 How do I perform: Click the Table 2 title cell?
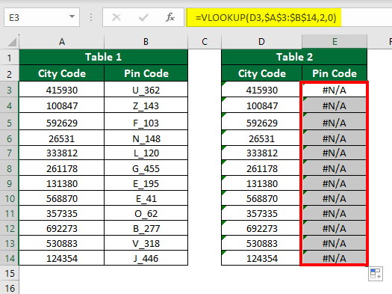tap(294, 57)
